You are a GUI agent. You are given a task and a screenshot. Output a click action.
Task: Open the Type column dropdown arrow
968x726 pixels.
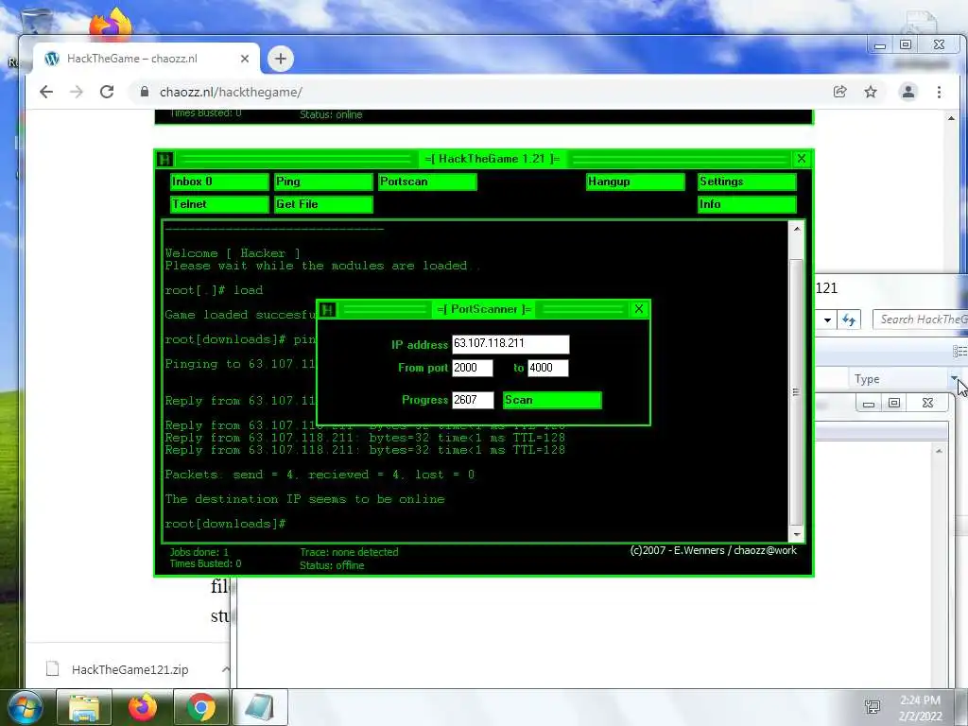[955, 378]
